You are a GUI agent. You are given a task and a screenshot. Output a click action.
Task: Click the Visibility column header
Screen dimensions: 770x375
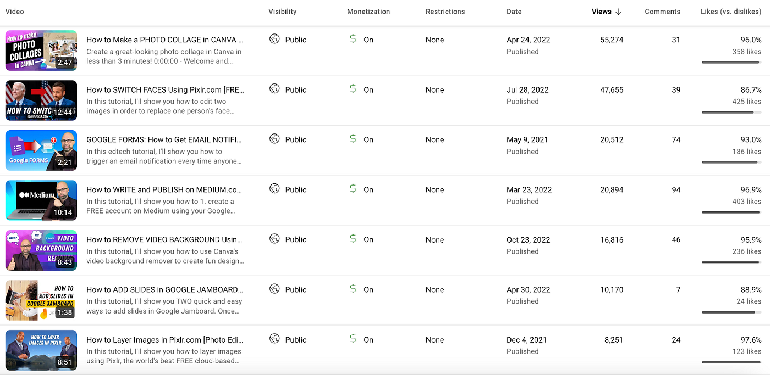(282, 12)
